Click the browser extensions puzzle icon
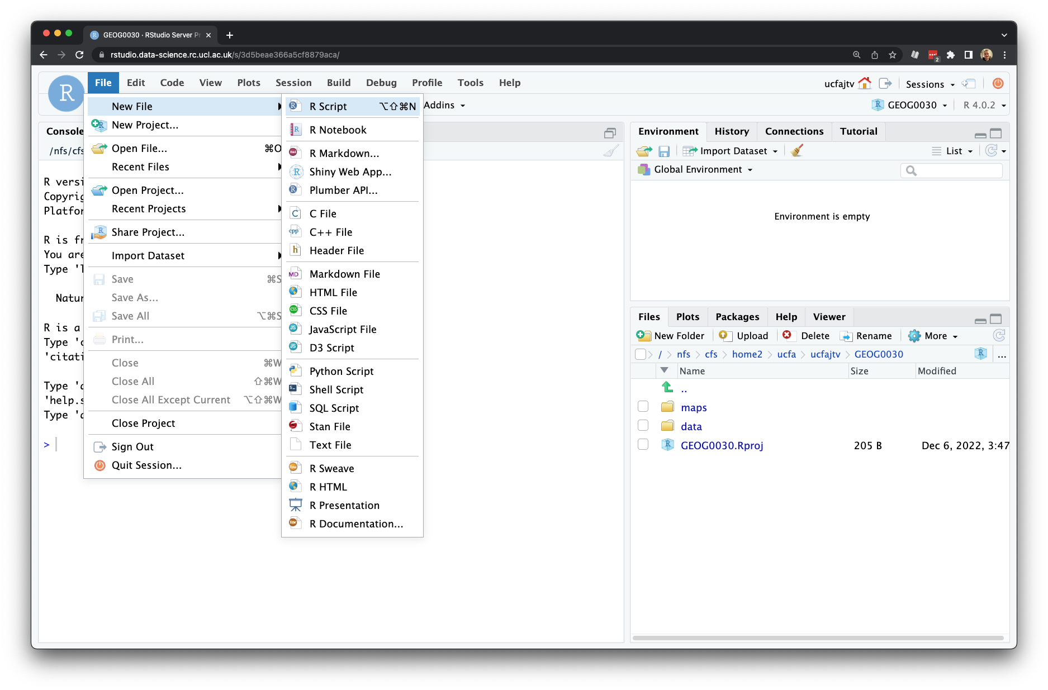This screenshot has width=1048, height=690. pos(951,55)
